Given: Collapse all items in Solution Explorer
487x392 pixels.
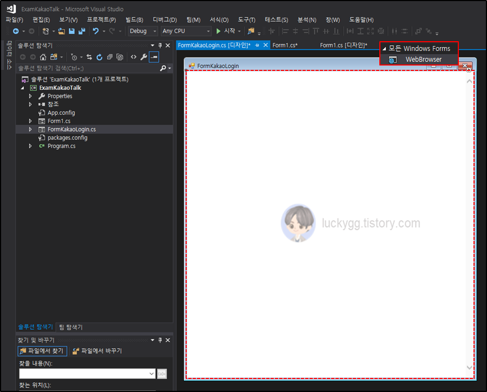Looking at the screenshot, I should 110,57.
